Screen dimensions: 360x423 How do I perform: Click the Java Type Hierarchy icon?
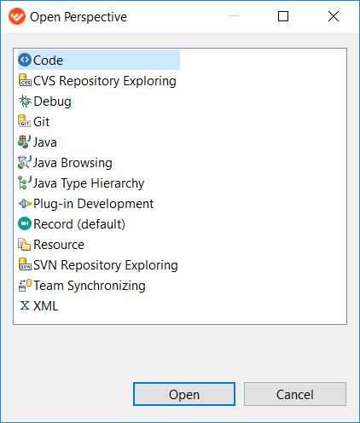tap(25, 183)
